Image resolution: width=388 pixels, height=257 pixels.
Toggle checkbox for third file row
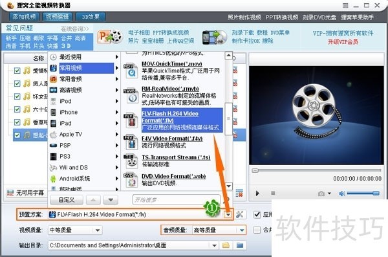17,96
